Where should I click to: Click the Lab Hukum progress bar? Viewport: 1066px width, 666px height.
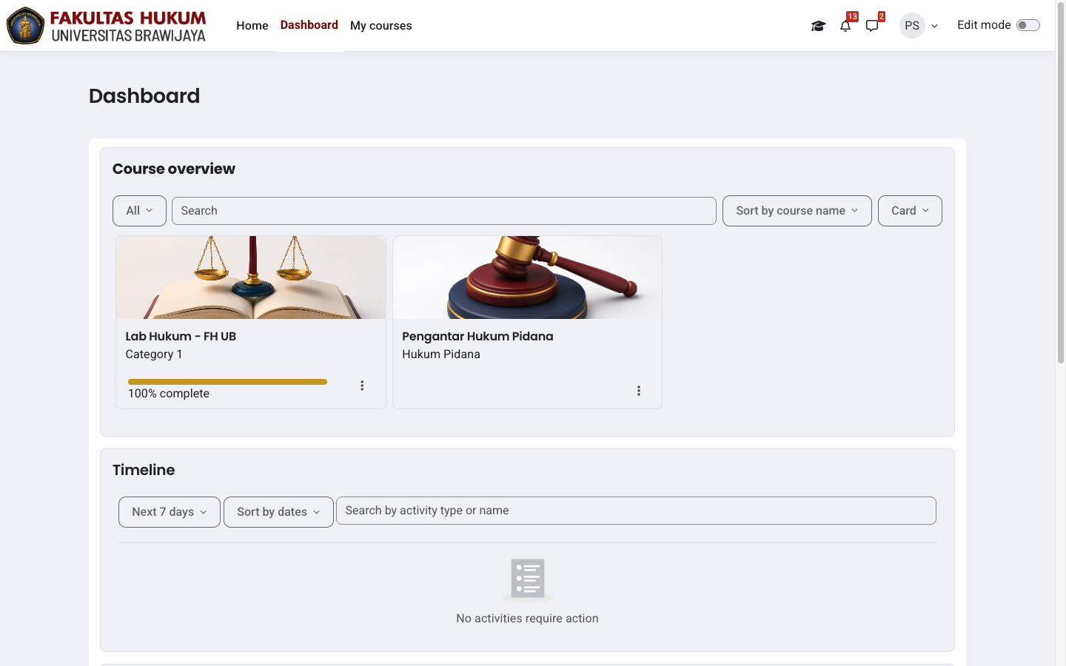point(227,382)
